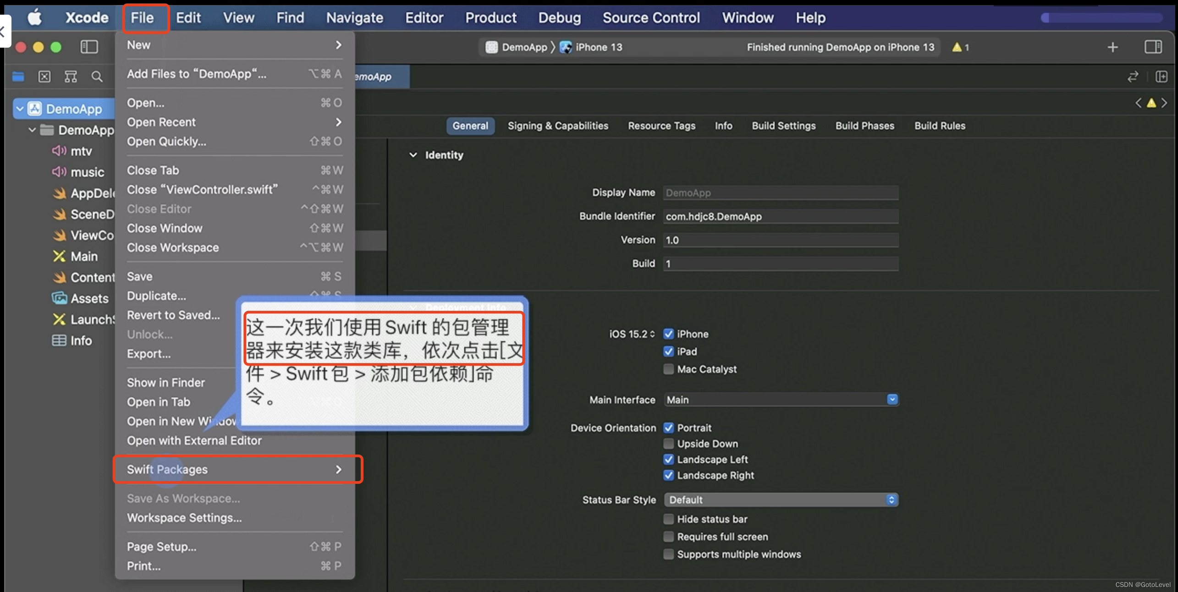
Task: Click the editor swap arrows icon
Action: tap(1133, 77)
